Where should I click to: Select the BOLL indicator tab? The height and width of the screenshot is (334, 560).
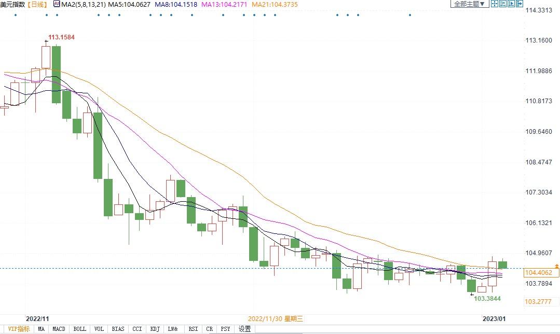coord(79,329)
